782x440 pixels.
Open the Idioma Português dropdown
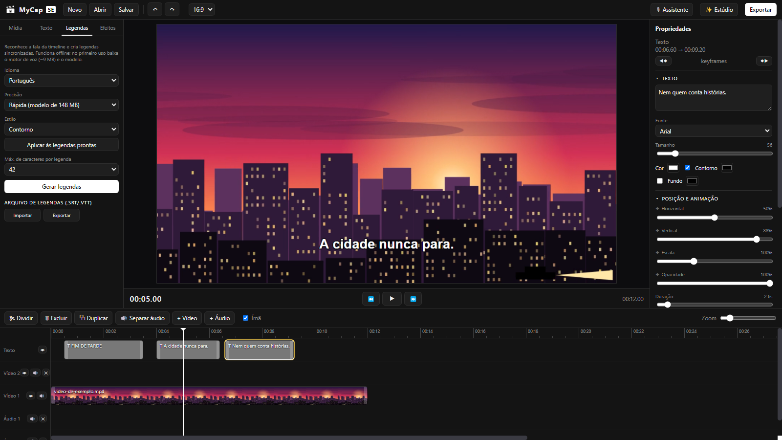pos(62,81)
